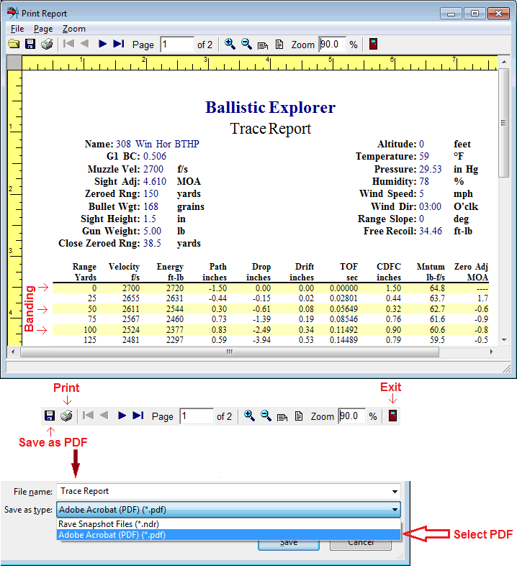Screen dimensions: 517x568
Task: Click the Zoom percent field in Print Report toolbar
Action: [x=333, y=45]
